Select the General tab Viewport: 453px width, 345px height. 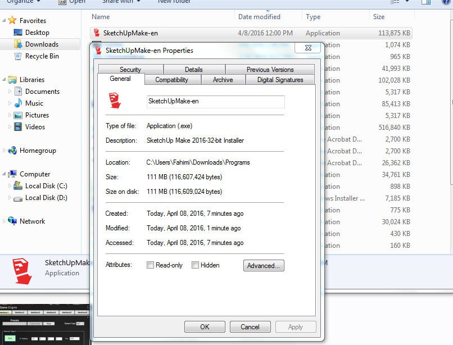pyautogui.click(x=120, y=79)
